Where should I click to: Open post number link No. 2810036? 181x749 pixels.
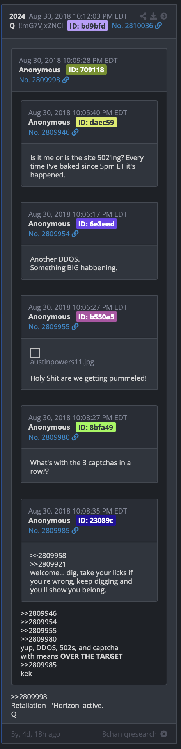pos(133,25)
